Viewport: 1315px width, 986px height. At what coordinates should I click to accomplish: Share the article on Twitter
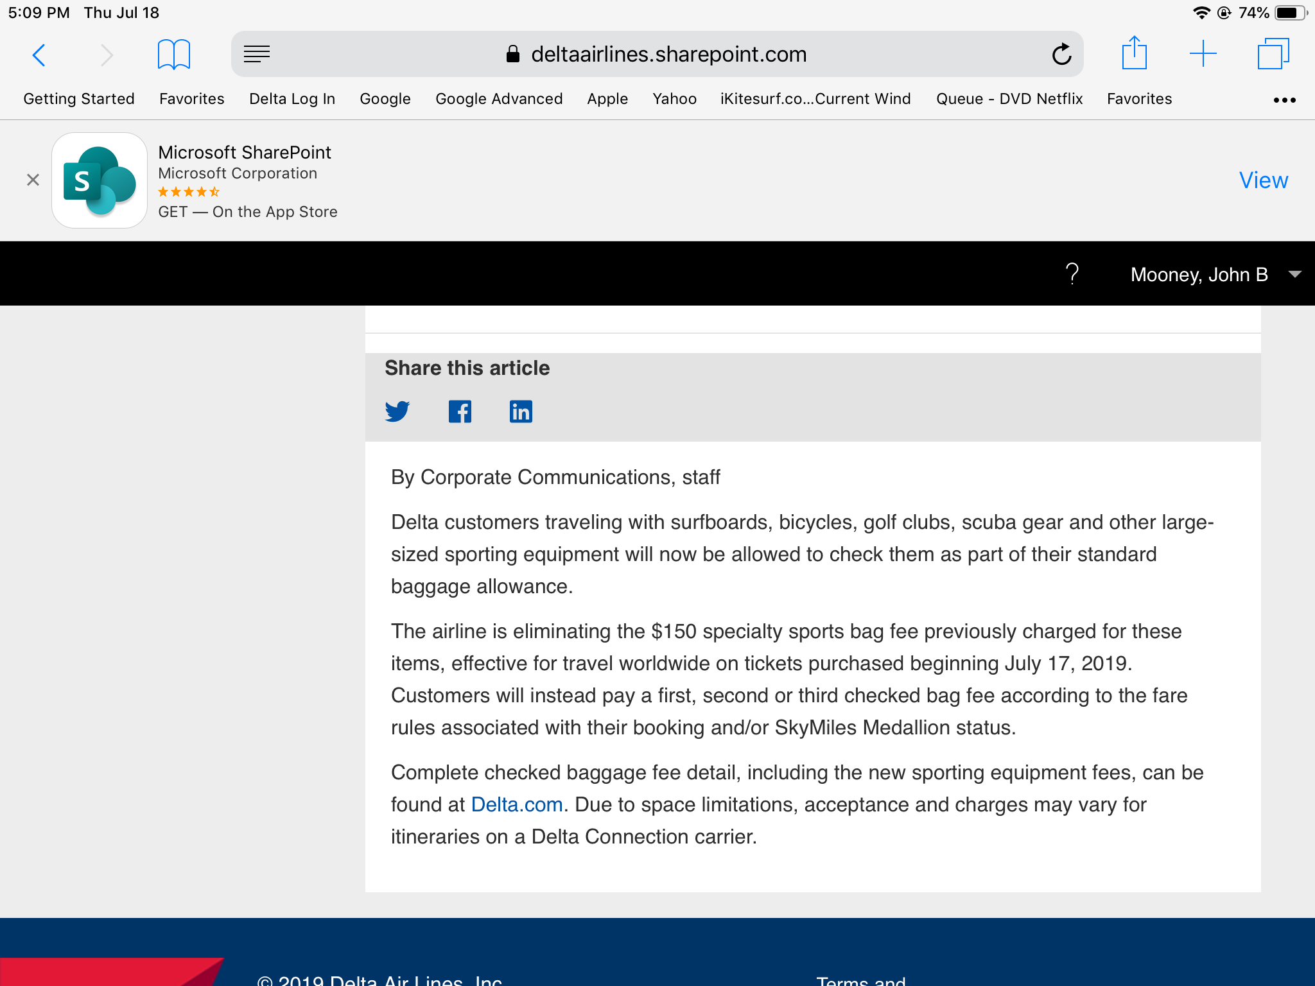pyautogui.click(x=397, y=411)
